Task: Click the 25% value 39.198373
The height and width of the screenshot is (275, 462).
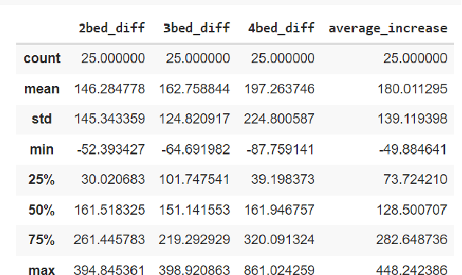Action: [x=282, y=179]
